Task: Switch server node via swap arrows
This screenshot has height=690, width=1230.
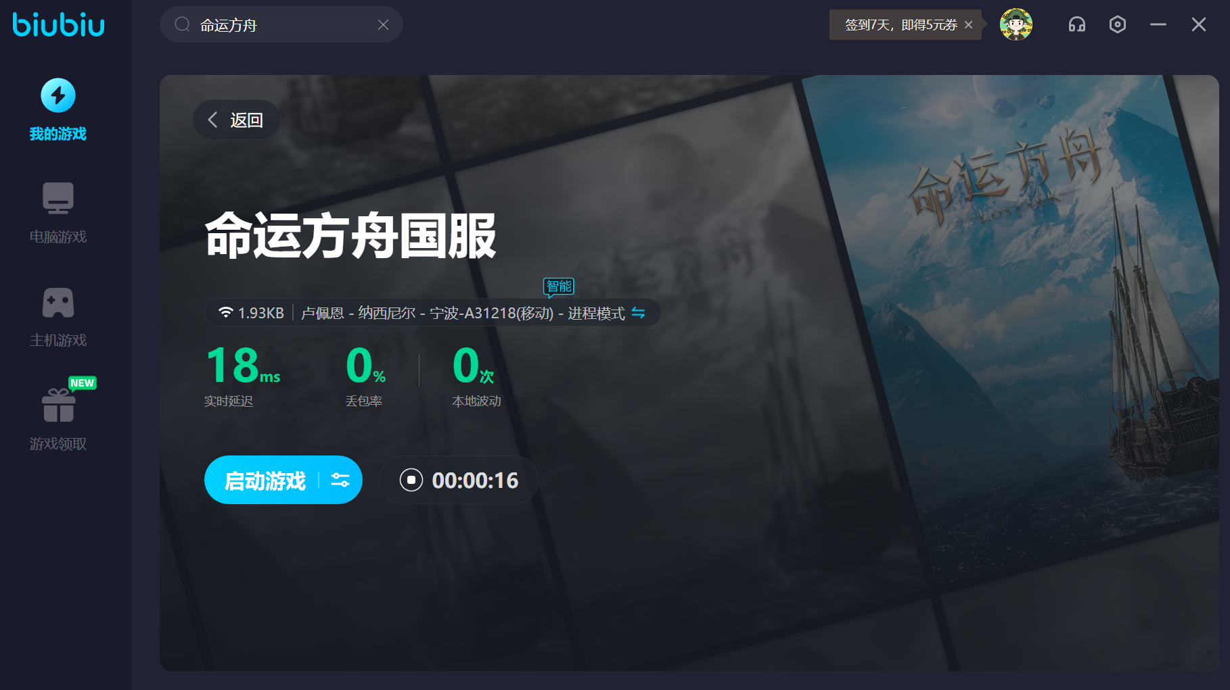Action: [638, 313]
